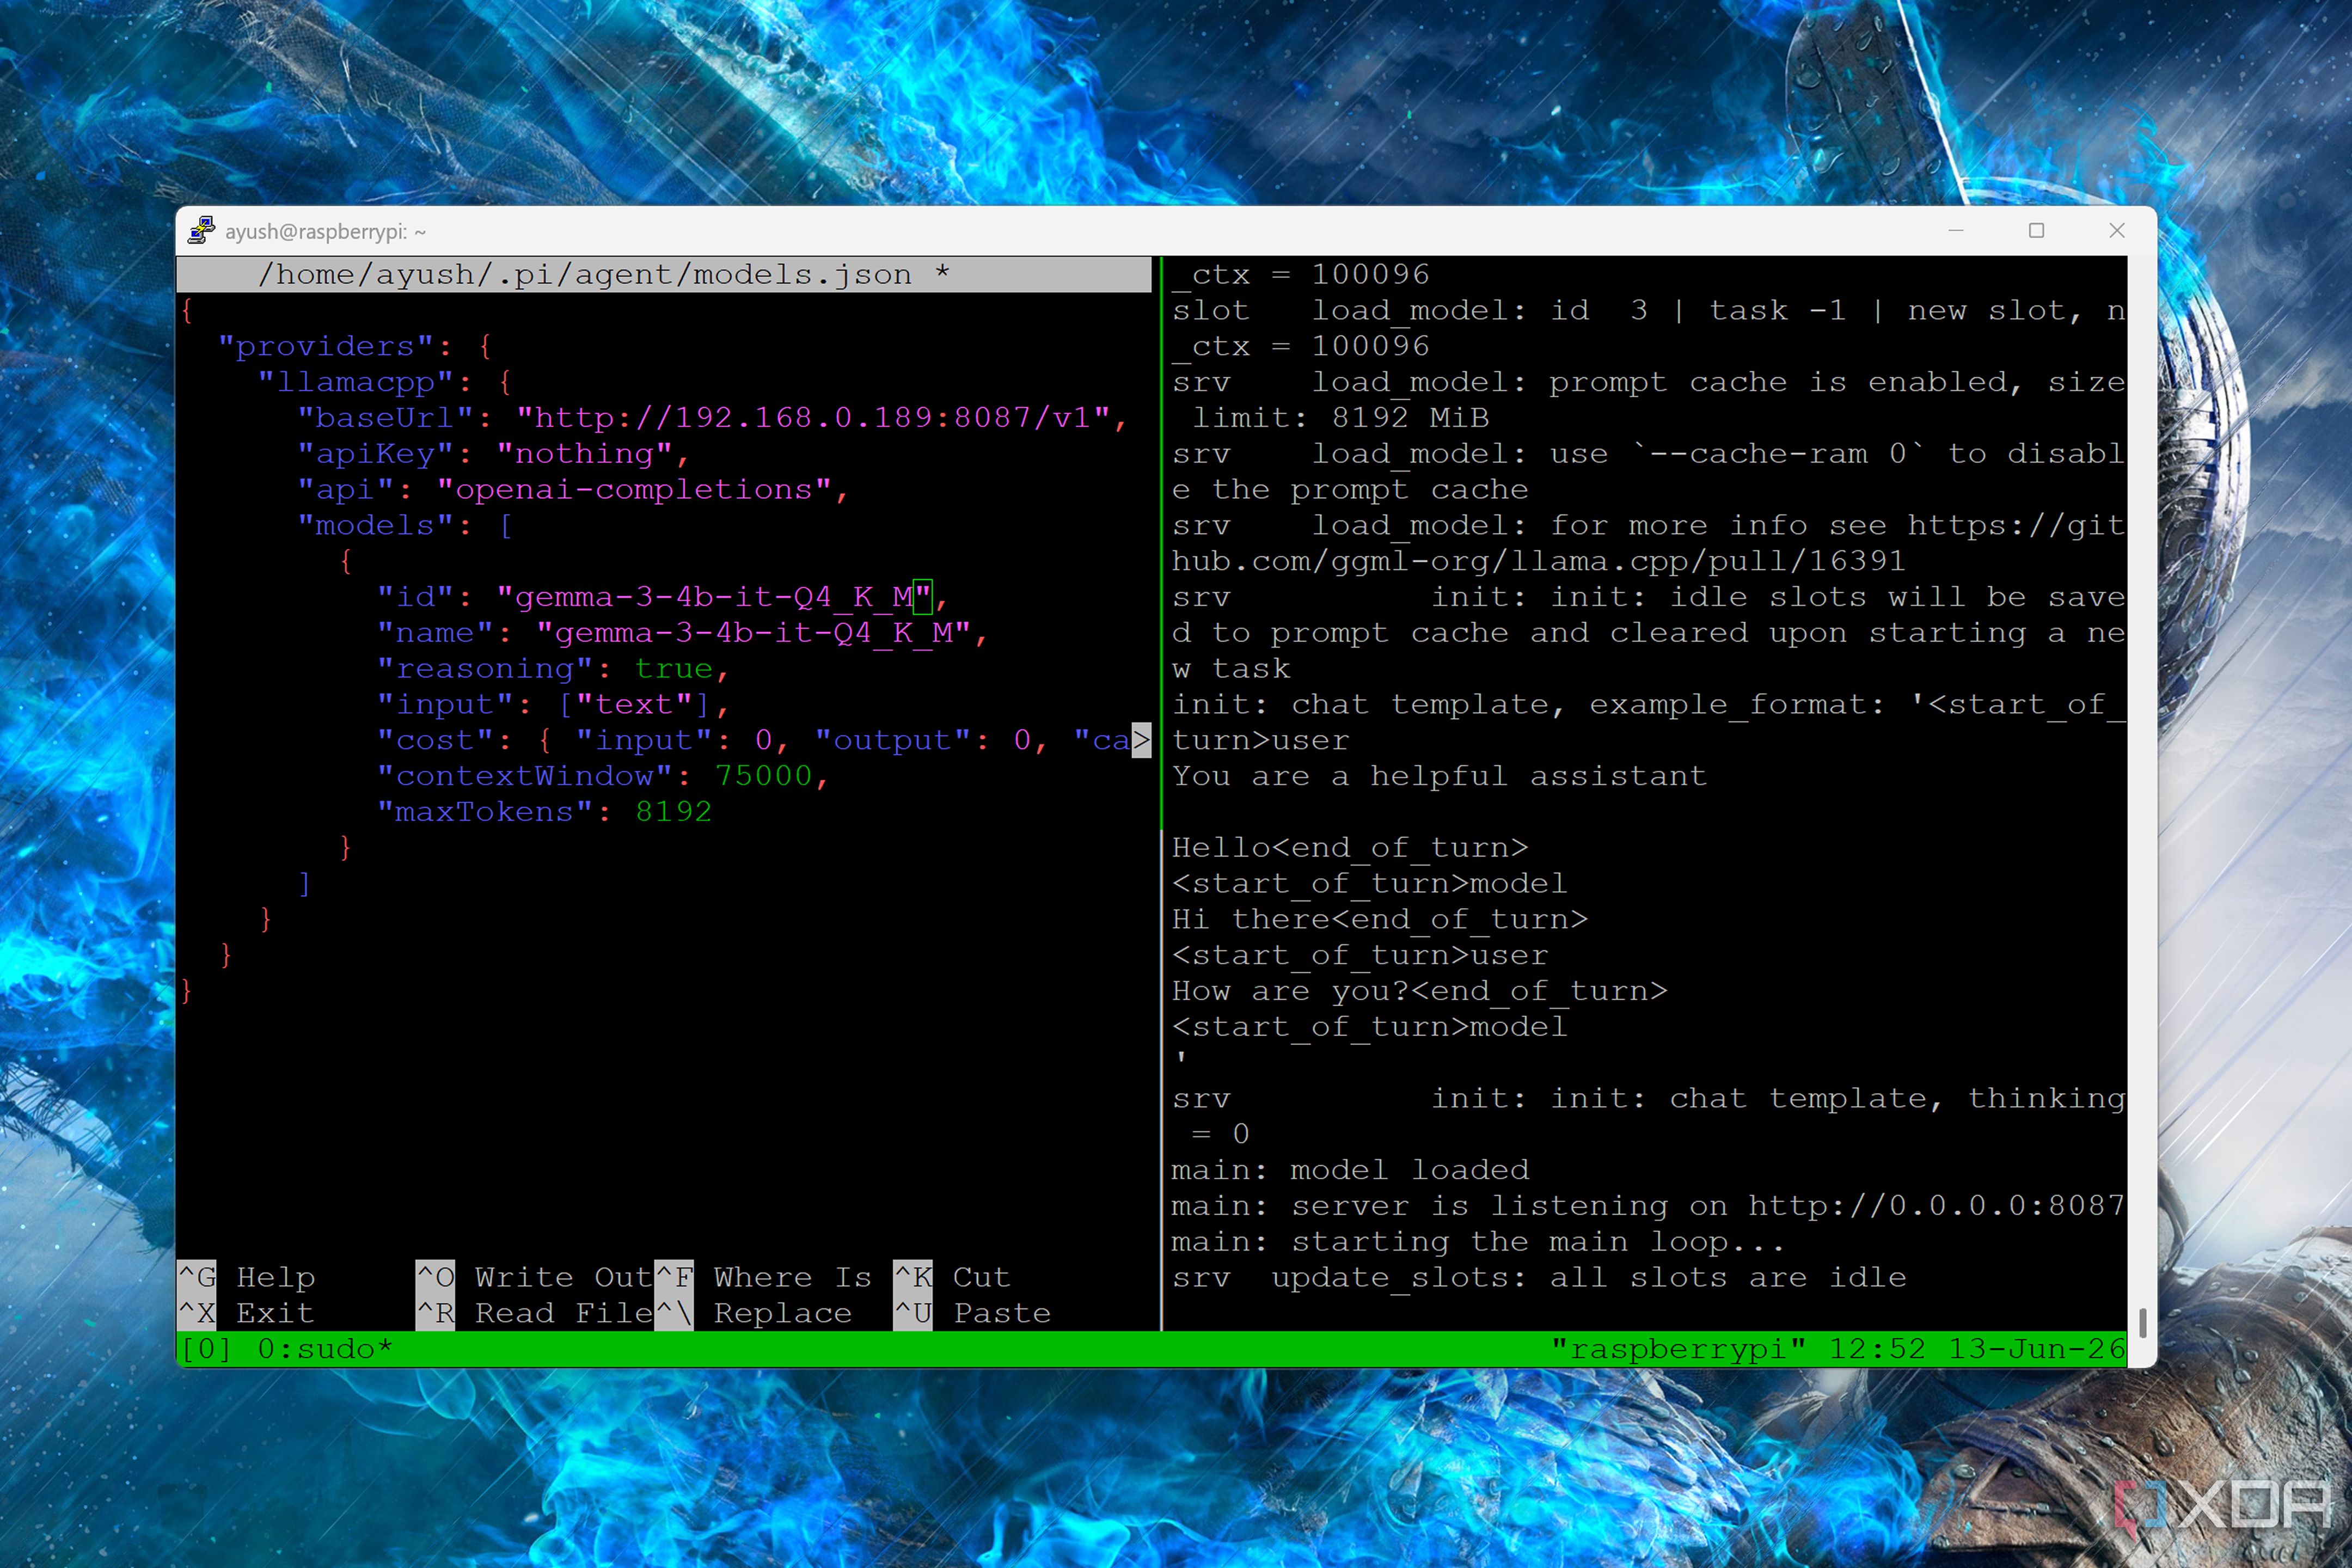The height and width of the screenshot is (1568, 2352).
Task: Click "You are a helpful assistant" text
Action: [x=1439, y=776]
